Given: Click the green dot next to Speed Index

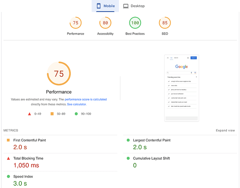Looking at the screenshot, I should 8,176.
